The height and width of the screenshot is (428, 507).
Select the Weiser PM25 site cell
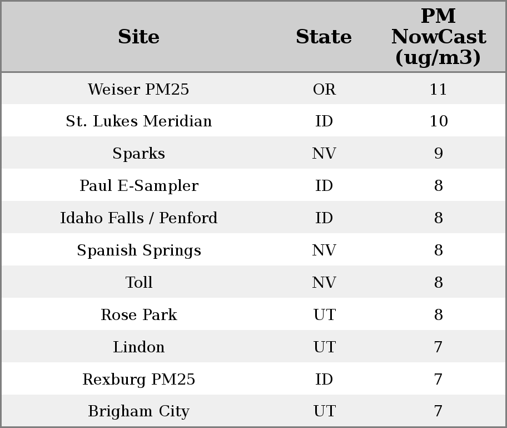tap(138, 89)
